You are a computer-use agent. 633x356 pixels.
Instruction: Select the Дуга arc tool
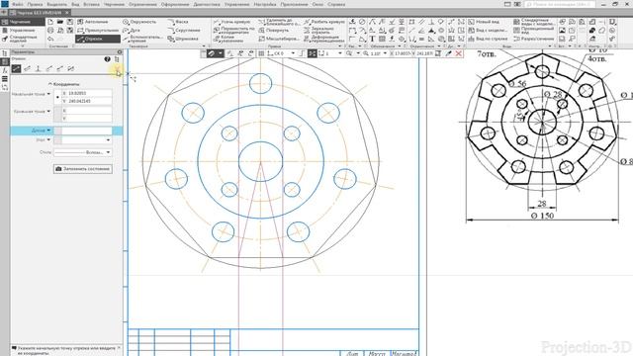[x=132, y=31]
